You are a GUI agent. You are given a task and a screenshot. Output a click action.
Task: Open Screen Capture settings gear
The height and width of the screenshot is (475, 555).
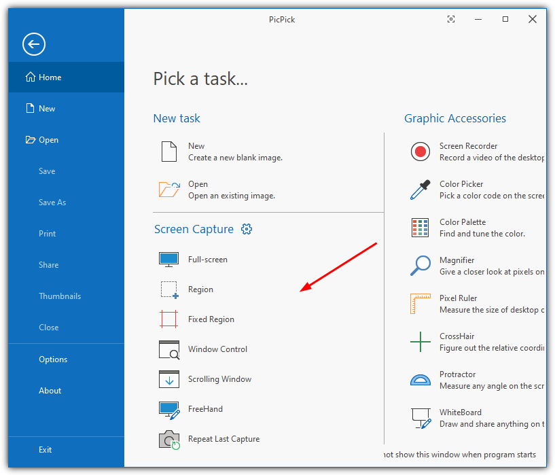coord(247,229)
